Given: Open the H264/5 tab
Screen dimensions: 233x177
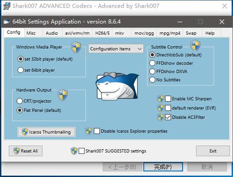Looking at the screenshot, I should click(x=102, y=33).
